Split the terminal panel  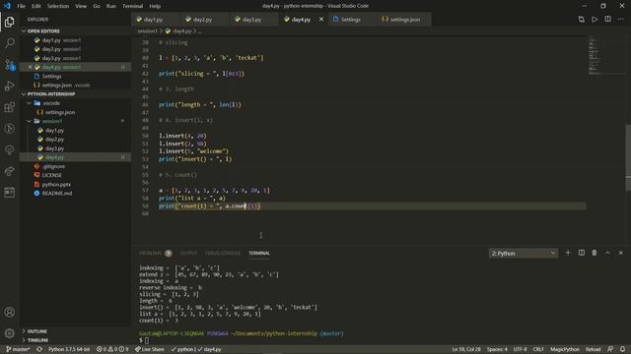581,253
